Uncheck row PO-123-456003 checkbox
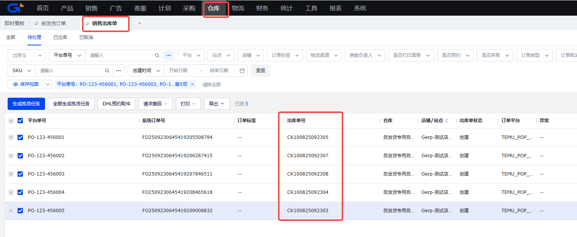The width and height of the screenshot is (577, 237). (20, 174)
